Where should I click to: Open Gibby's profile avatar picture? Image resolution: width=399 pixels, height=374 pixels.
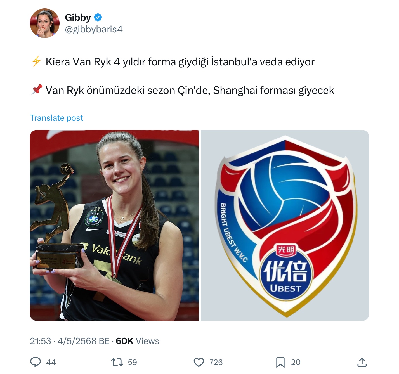coord(45,23)
